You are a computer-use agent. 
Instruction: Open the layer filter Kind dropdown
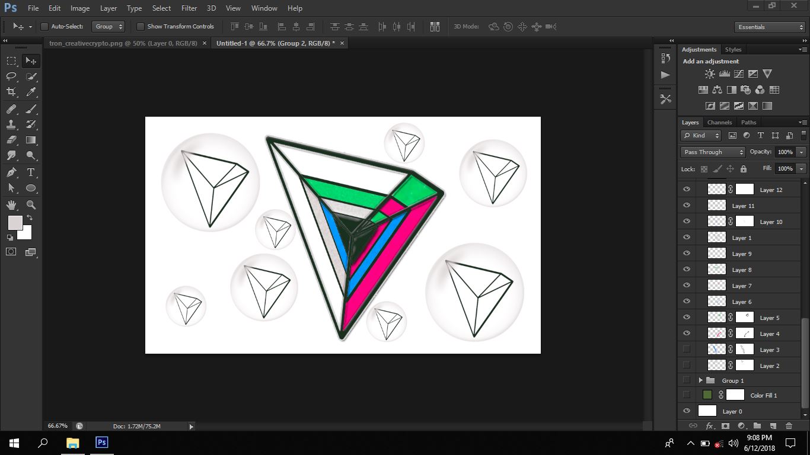[701, 136]
